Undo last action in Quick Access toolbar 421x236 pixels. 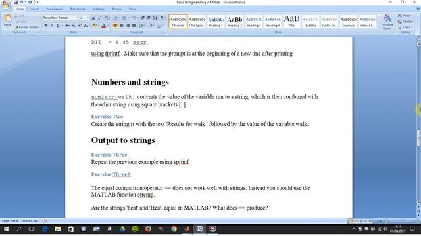22,2
